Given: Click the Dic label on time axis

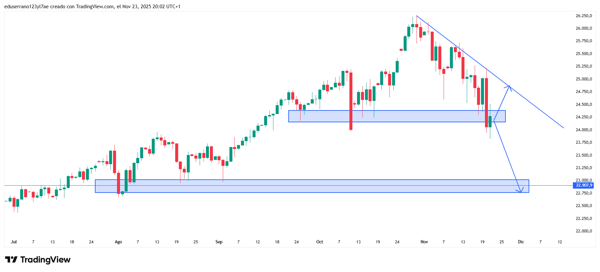Looking at the screenshot, I should (521, 242).
